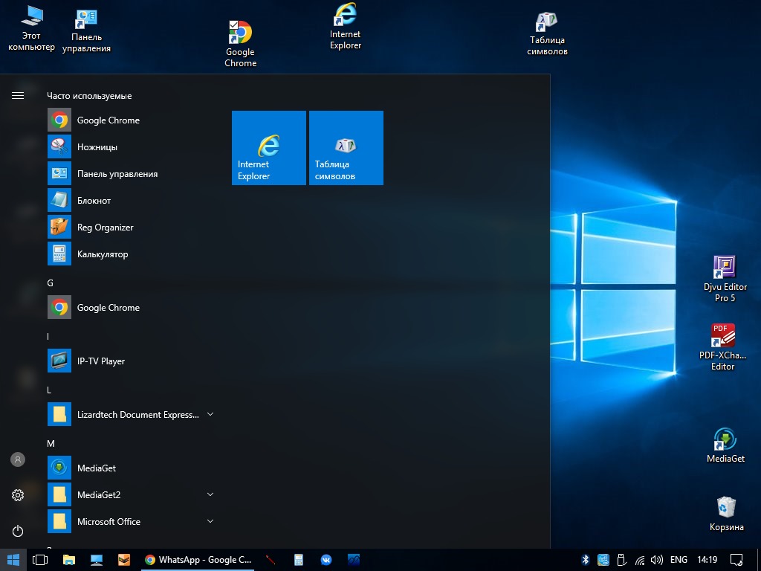761x571 pixels.
Task: Click the Часто используемые heading
Action: 89,96
